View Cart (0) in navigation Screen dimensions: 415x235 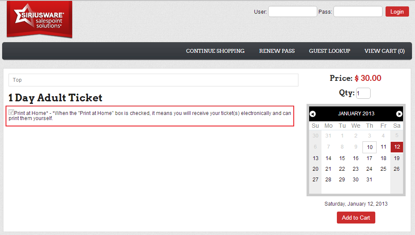click(384, 51)
